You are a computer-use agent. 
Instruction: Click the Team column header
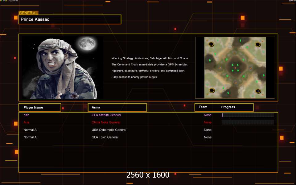pyautogui.click(x=203, y=107)
